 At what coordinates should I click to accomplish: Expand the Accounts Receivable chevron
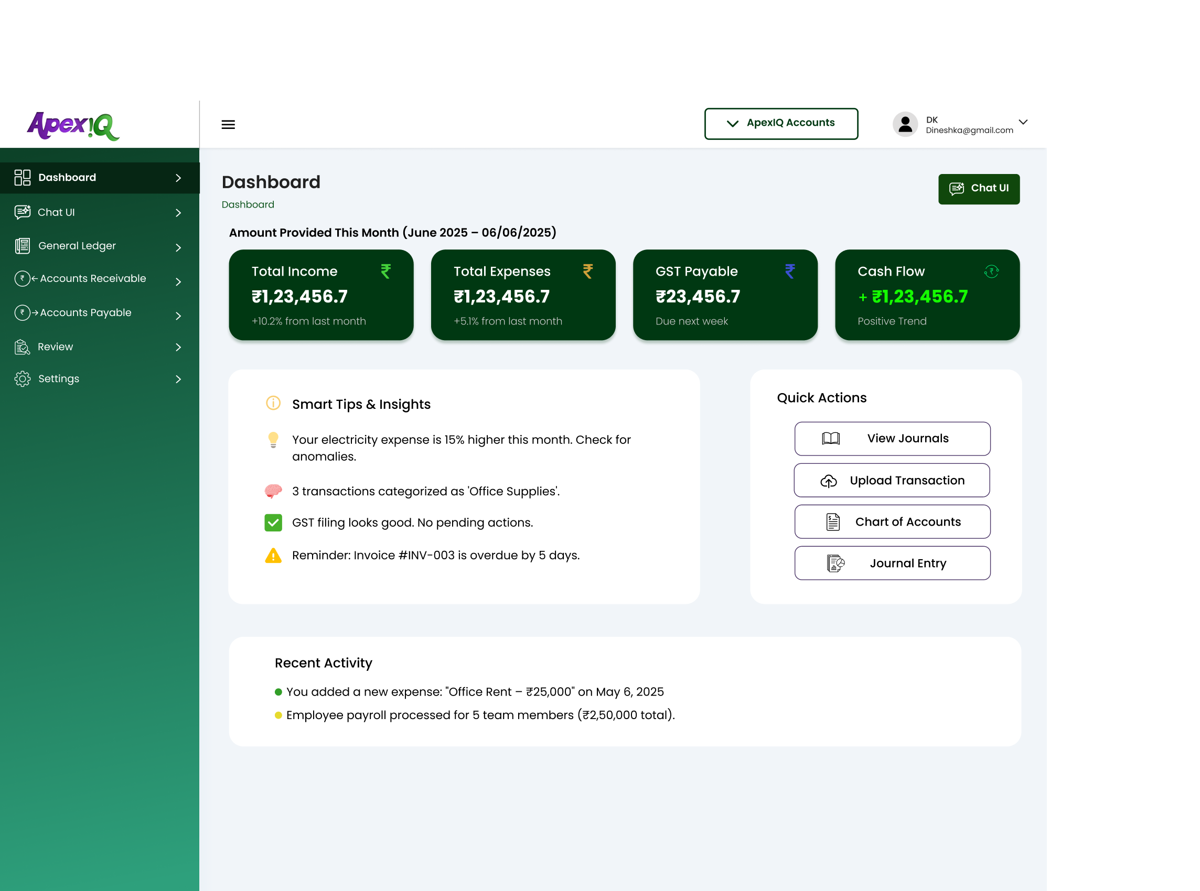click(x=179, y=281)
